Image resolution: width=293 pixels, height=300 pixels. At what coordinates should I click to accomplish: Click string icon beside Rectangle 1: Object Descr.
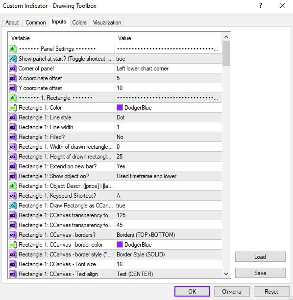[13, 186]
